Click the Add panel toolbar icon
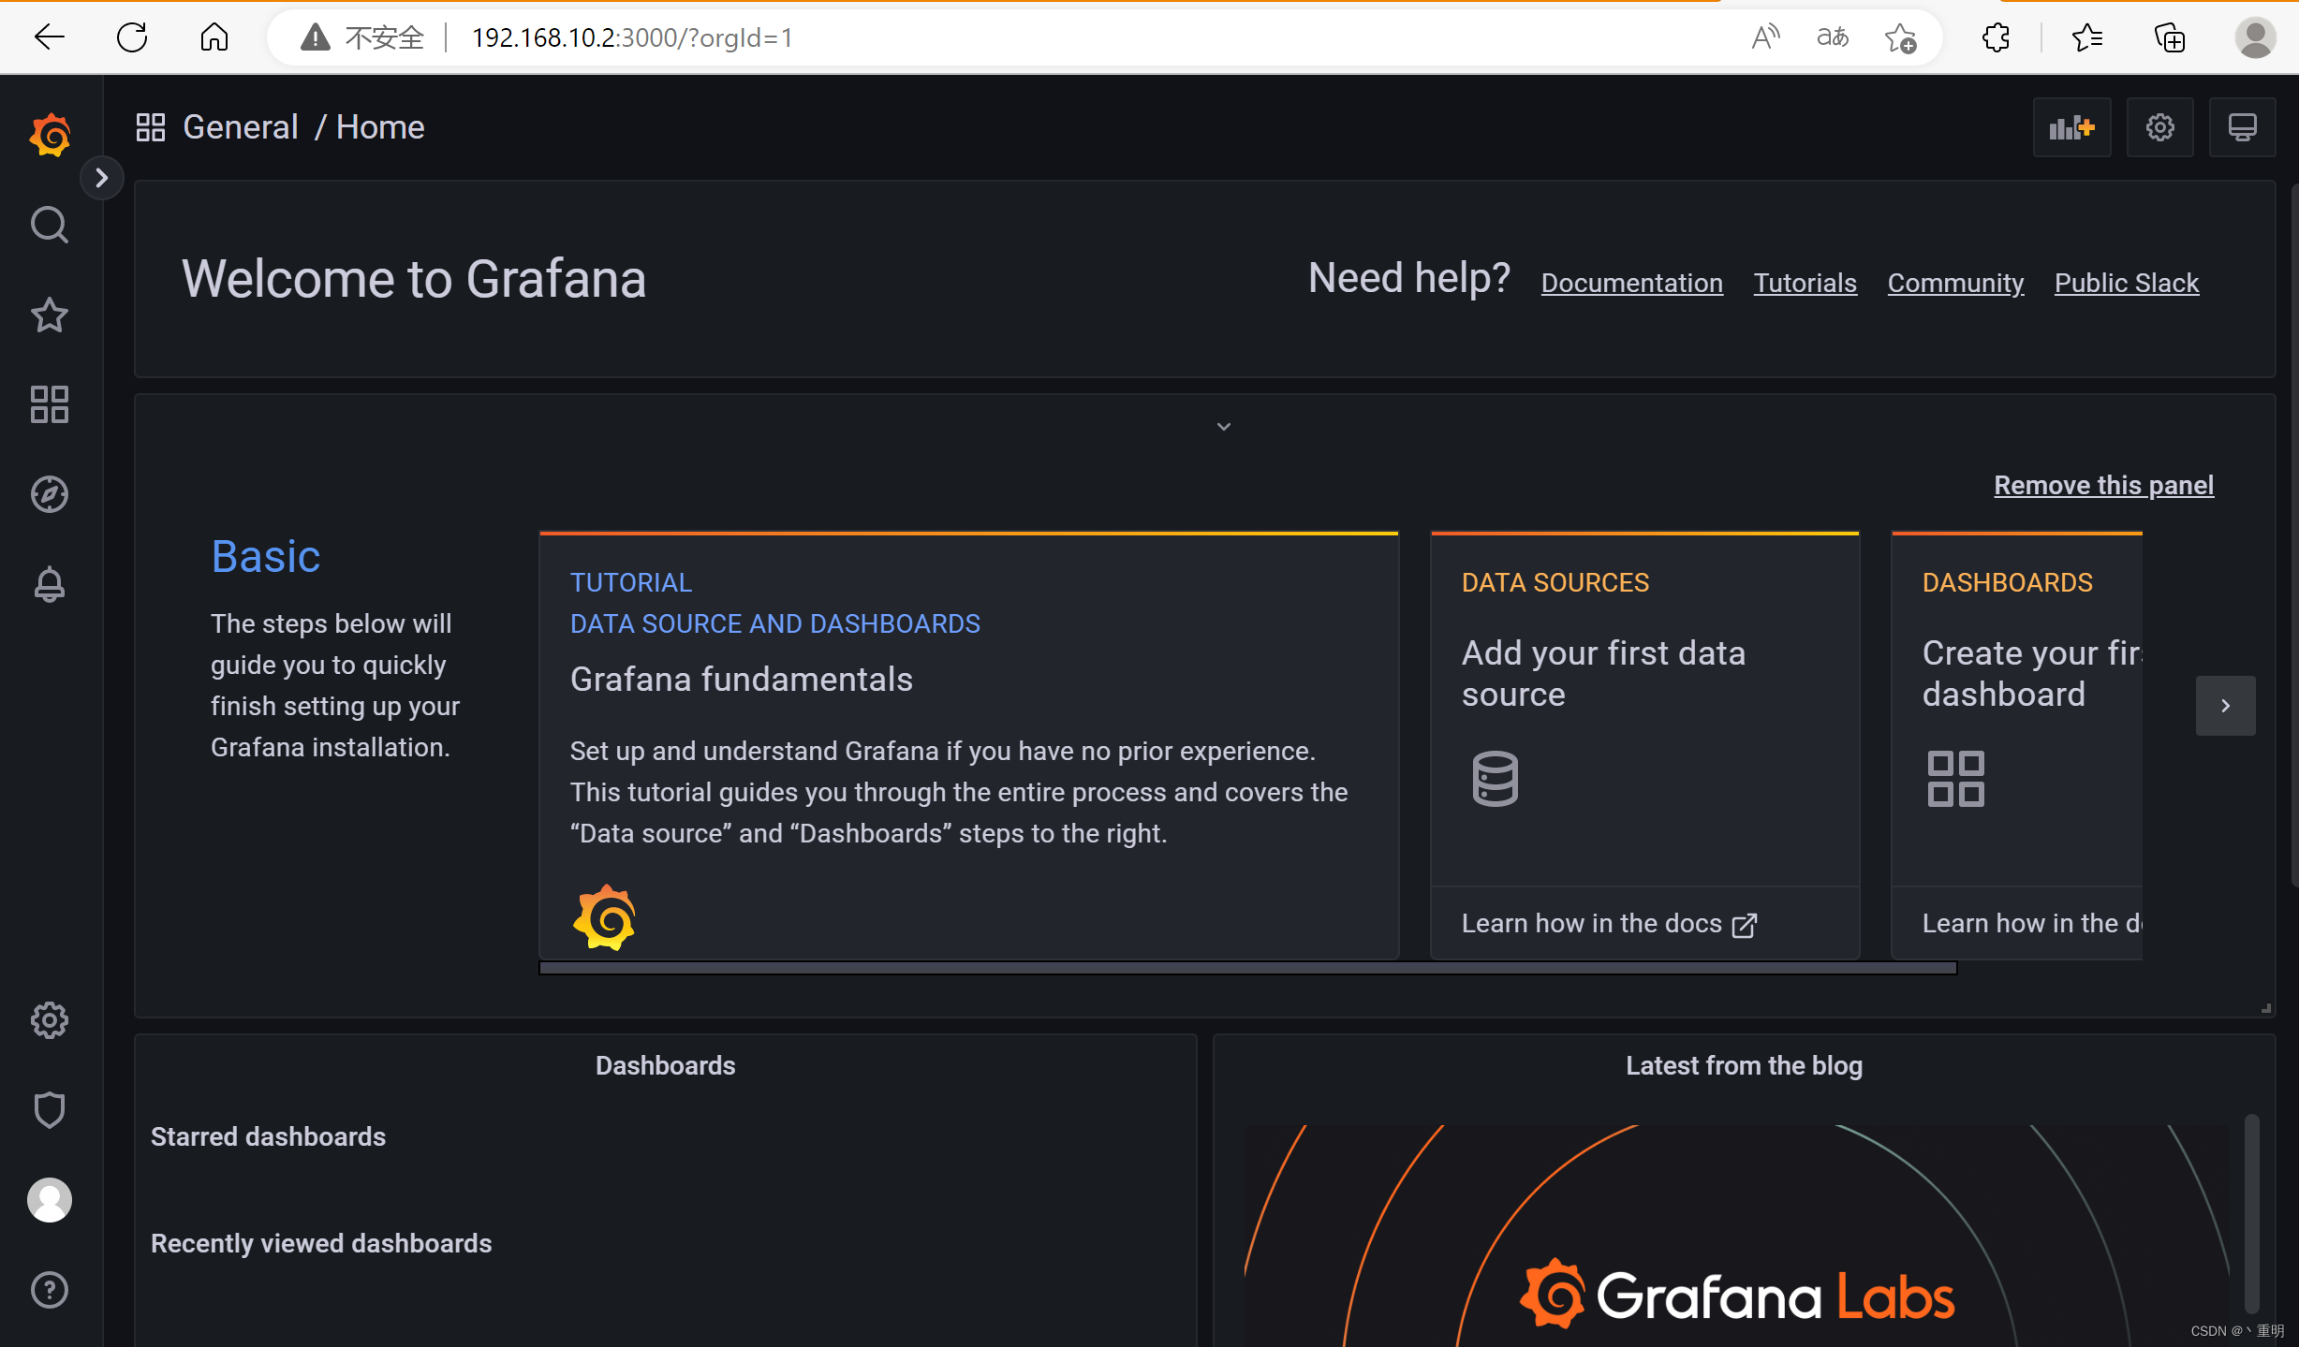 (x=2071, y=127)
